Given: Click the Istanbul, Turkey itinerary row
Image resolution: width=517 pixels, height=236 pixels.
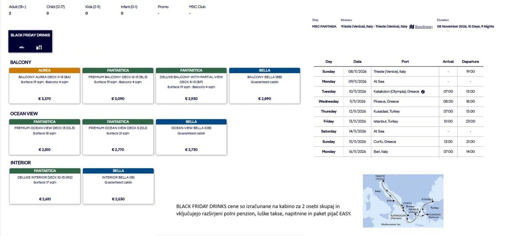Looking at the screenshot, I should (398, 122).
